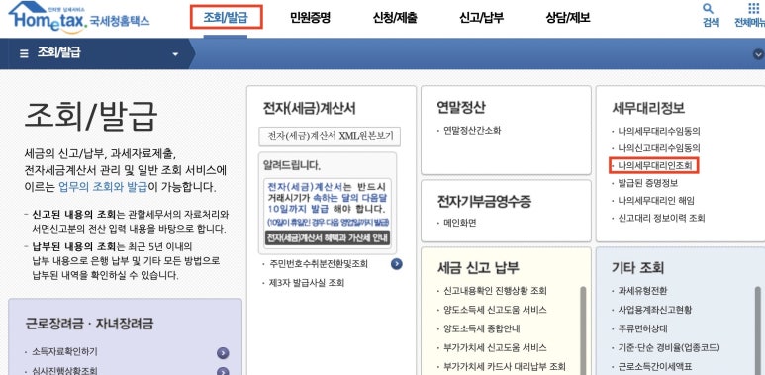
Task: Click the 전자(세금)계산서 card heading
Action: pos(309,108)
